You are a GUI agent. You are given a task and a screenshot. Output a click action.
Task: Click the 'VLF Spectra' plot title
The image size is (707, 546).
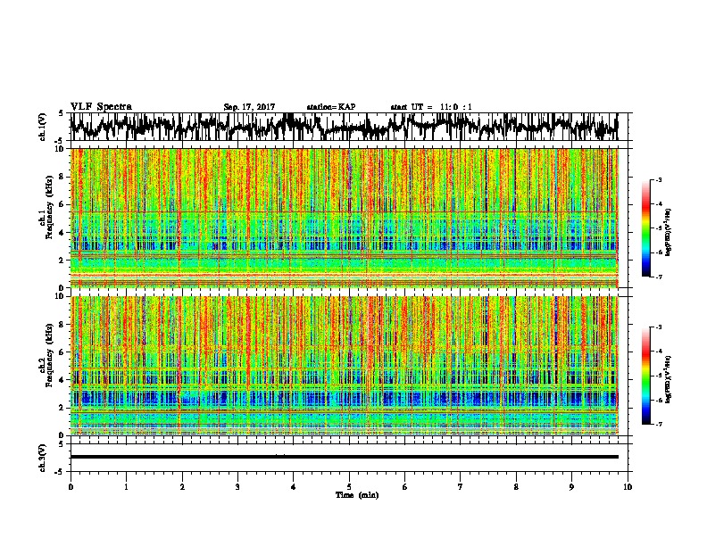click(x=101, y=107)
